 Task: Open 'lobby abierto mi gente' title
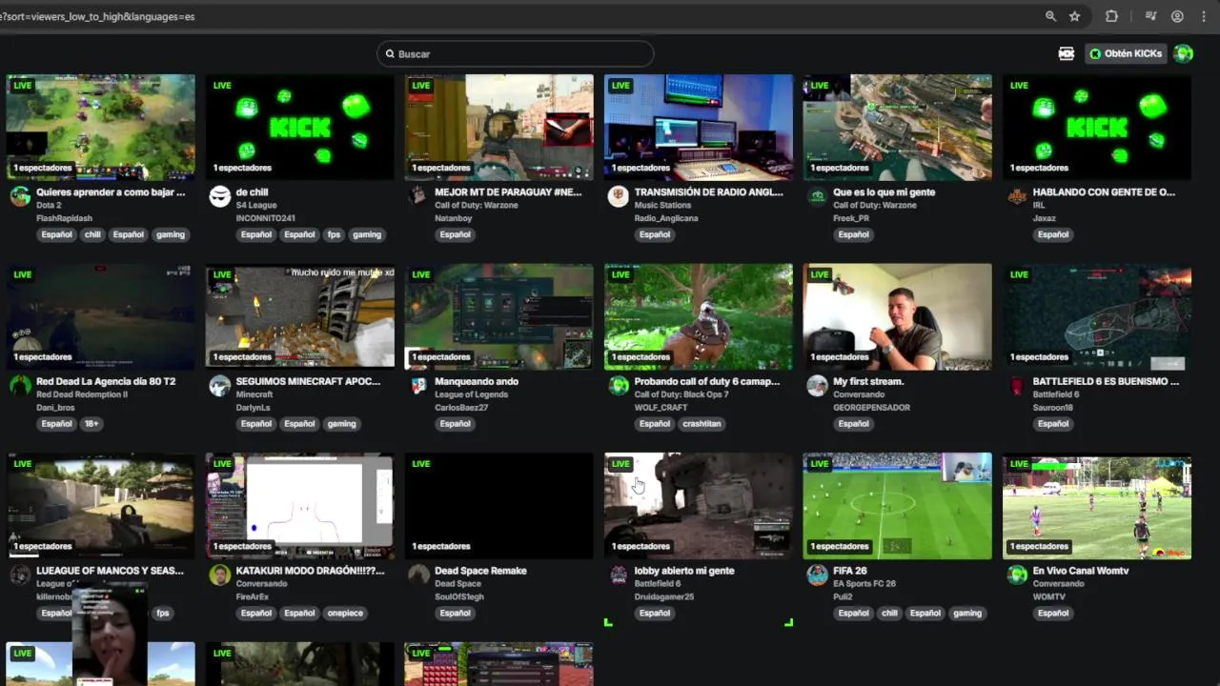tap(684, 571)
